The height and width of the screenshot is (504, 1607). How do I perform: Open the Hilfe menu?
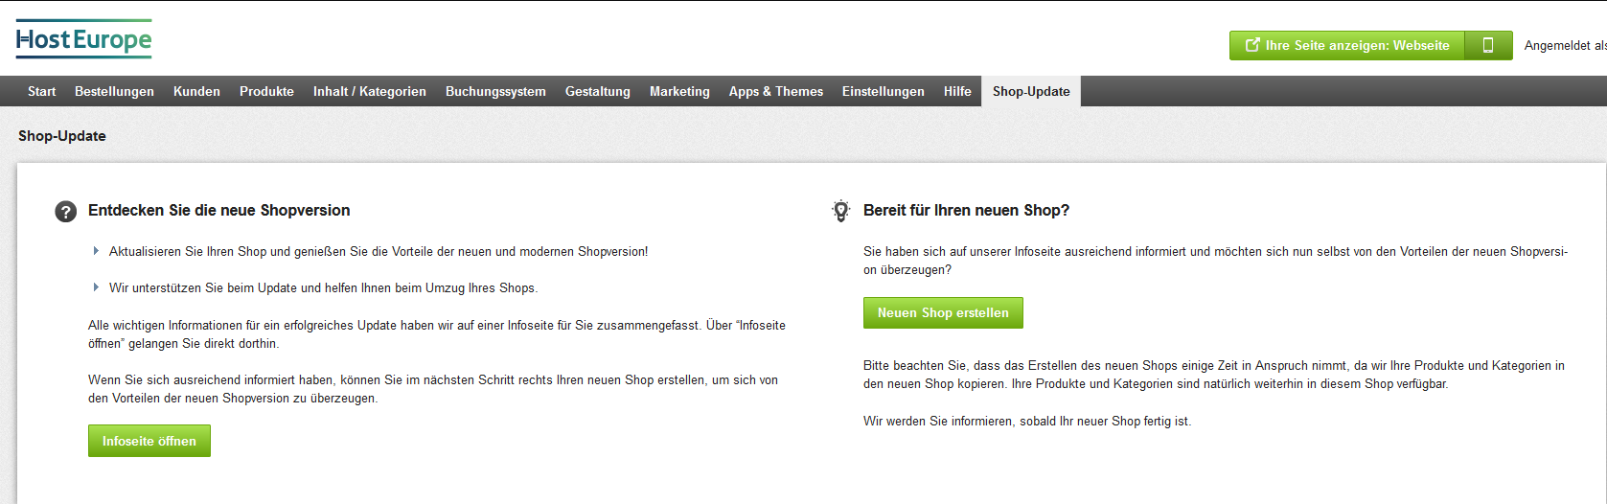[x=956, y=91]
